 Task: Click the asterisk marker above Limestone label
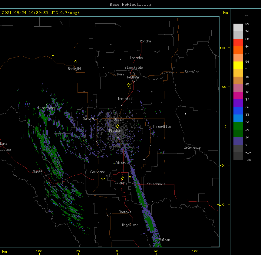(x=47, y=105)
